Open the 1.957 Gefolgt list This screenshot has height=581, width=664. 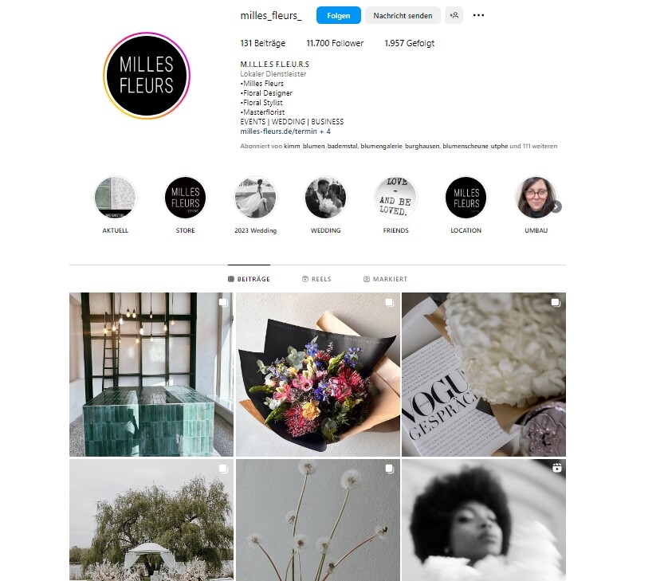(x=409, y=43)
